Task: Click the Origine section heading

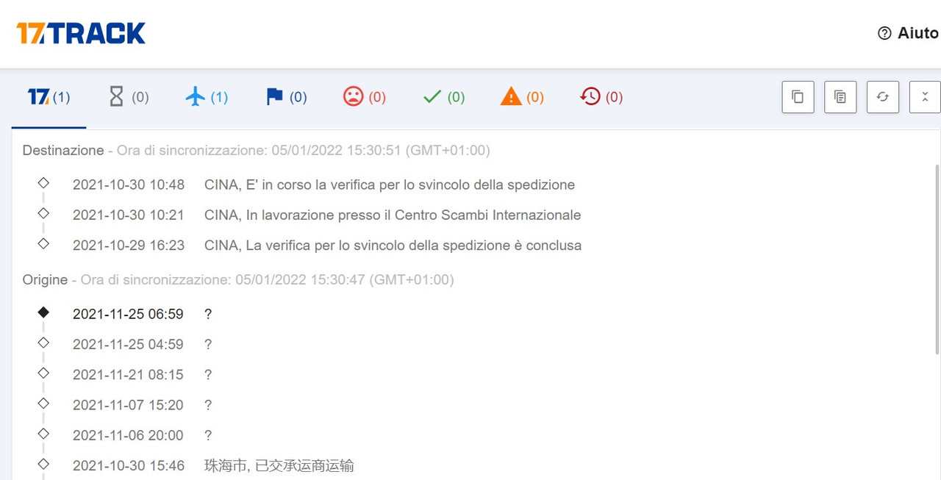Action: click(x=45, y=280)
